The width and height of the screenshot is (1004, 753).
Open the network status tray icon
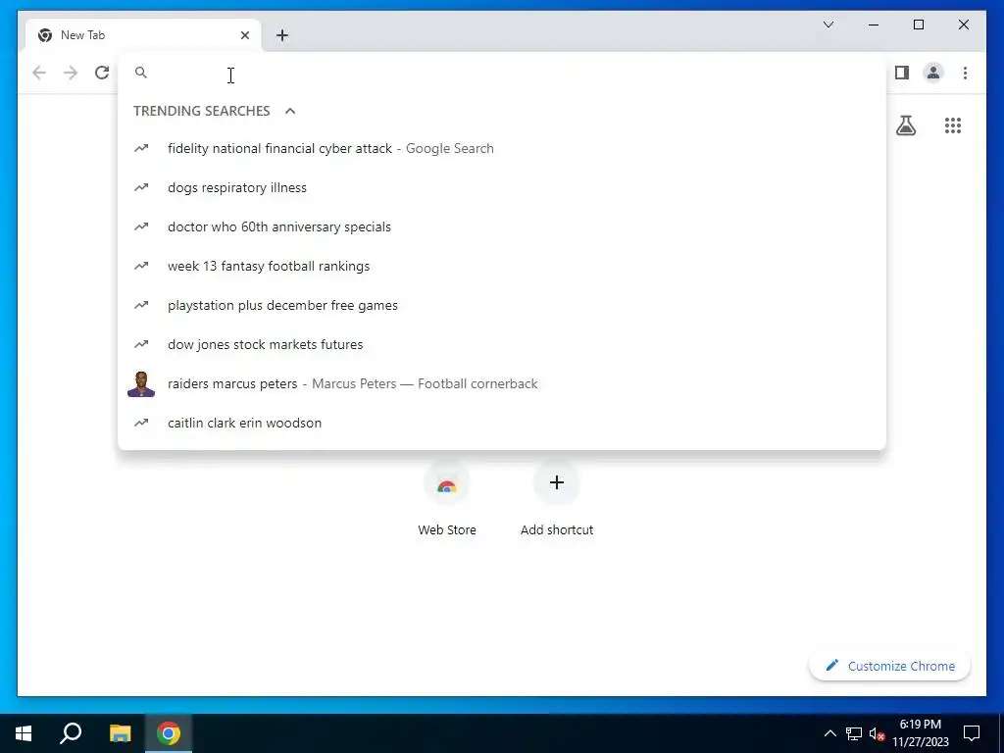854,733
